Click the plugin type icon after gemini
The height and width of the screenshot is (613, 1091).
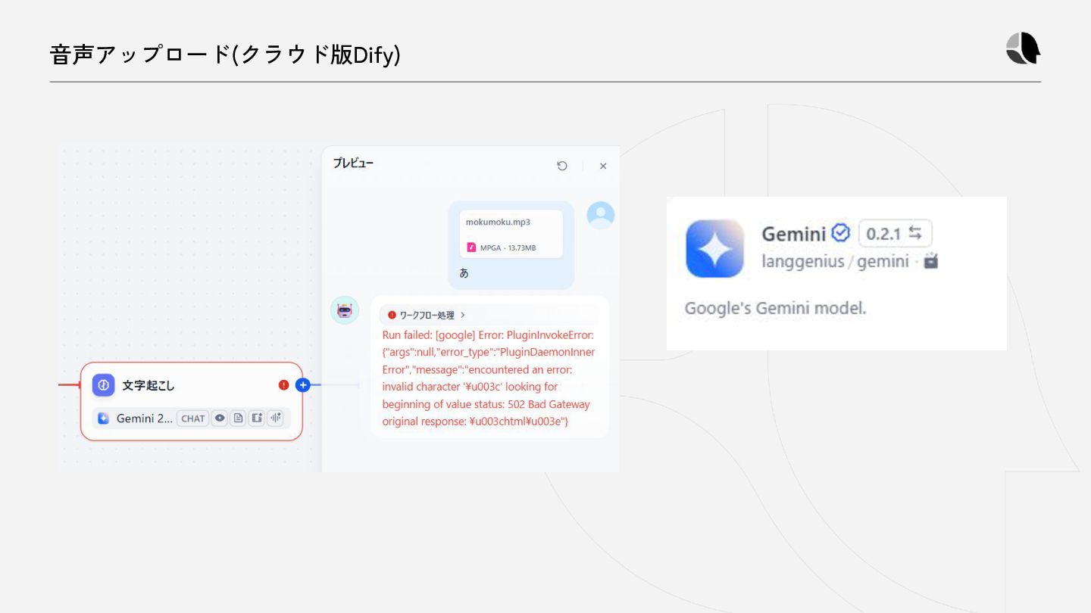tap(931, 262)
